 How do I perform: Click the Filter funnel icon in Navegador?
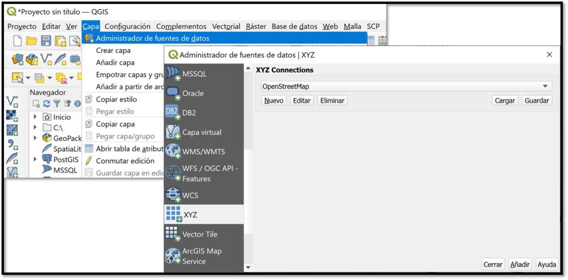click(x=57, y=104)
